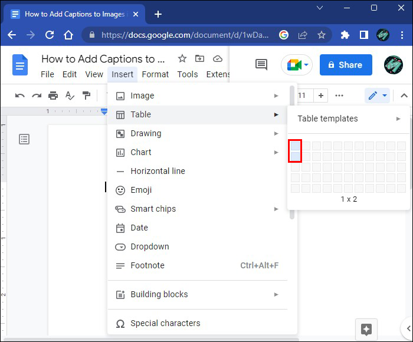This screenshot has width=413, height=342.
Task: Click the blue Share button
Action: (x=346, y=65)
